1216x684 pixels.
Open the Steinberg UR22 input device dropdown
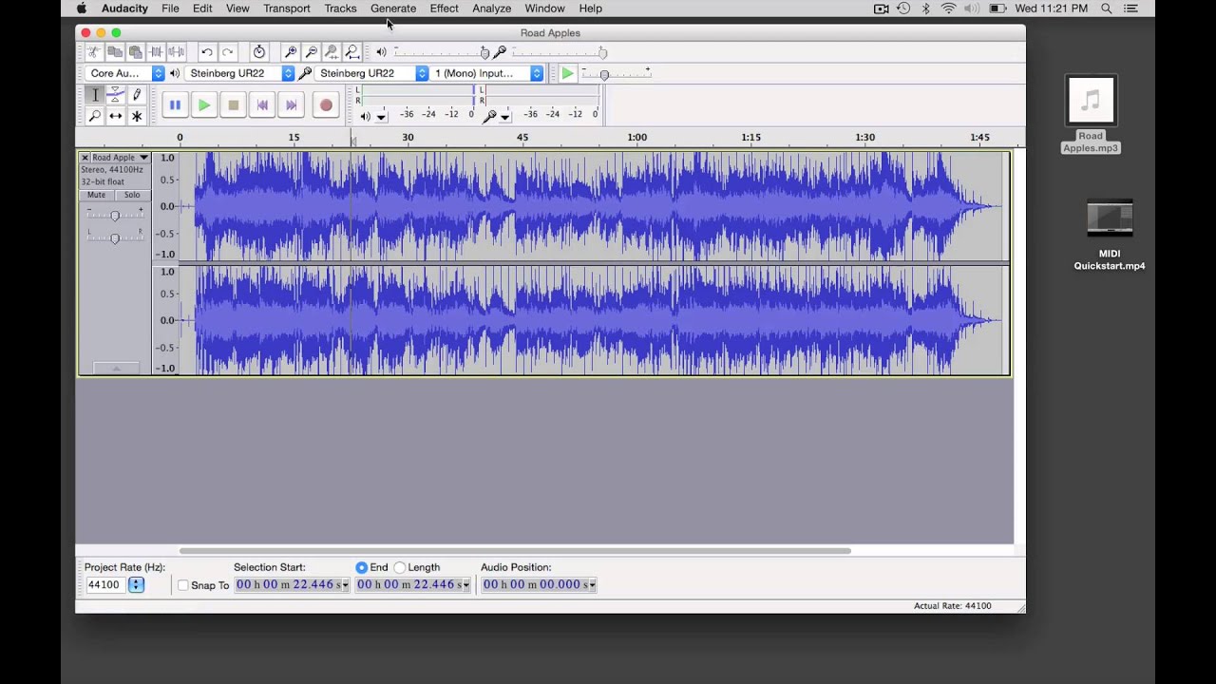370,73
